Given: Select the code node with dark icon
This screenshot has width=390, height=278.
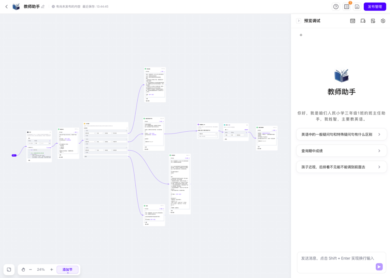Looking at the screenshot, I should click(39, 146).
